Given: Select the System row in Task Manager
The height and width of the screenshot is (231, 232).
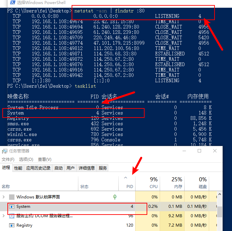Looking at the screenshot, I should pyautogui.click(x=109, y=206).
